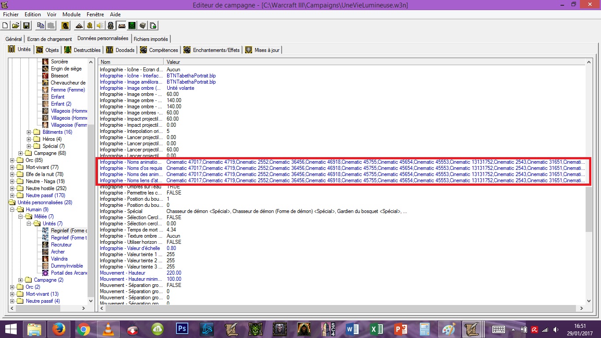This screenshot has height=338, width=601.
Task: Click the Valeur column header
Action: click(374, 62)
